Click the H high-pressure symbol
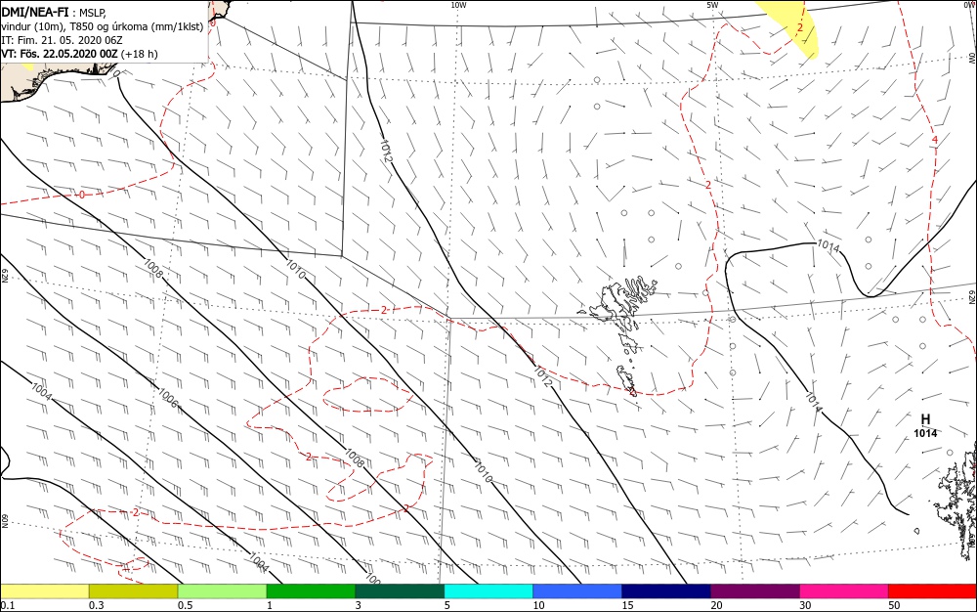The width and height of the screenshot is (977, 612). tap(925, 419)
